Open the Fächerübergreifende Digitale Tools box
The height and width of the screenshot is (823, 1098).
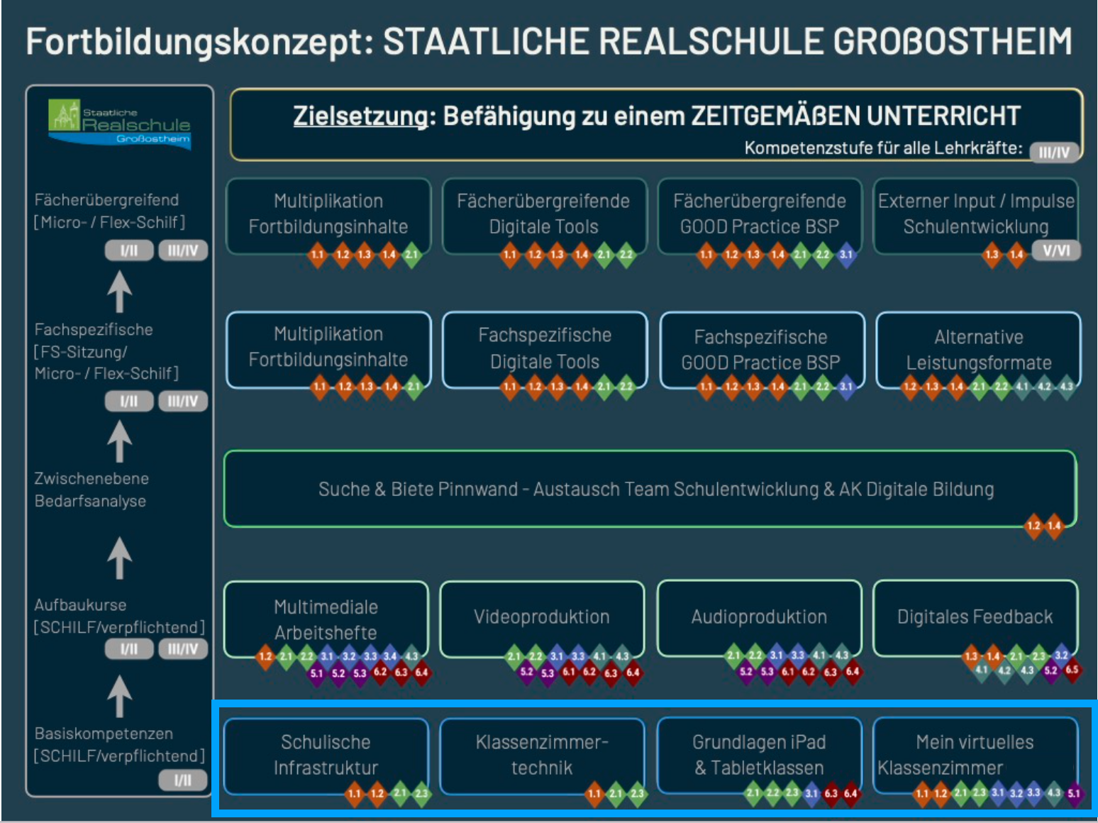click(543, 214)
